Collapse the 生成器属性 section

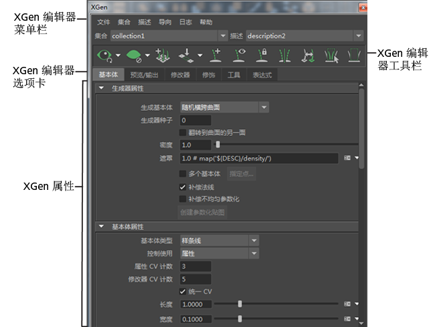(101, 88)
